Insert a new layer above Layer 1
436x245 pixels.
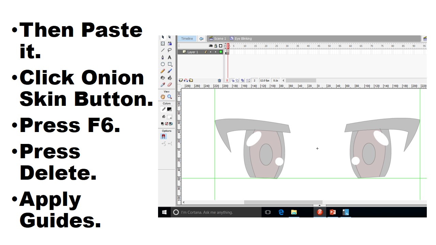[181, 80]
